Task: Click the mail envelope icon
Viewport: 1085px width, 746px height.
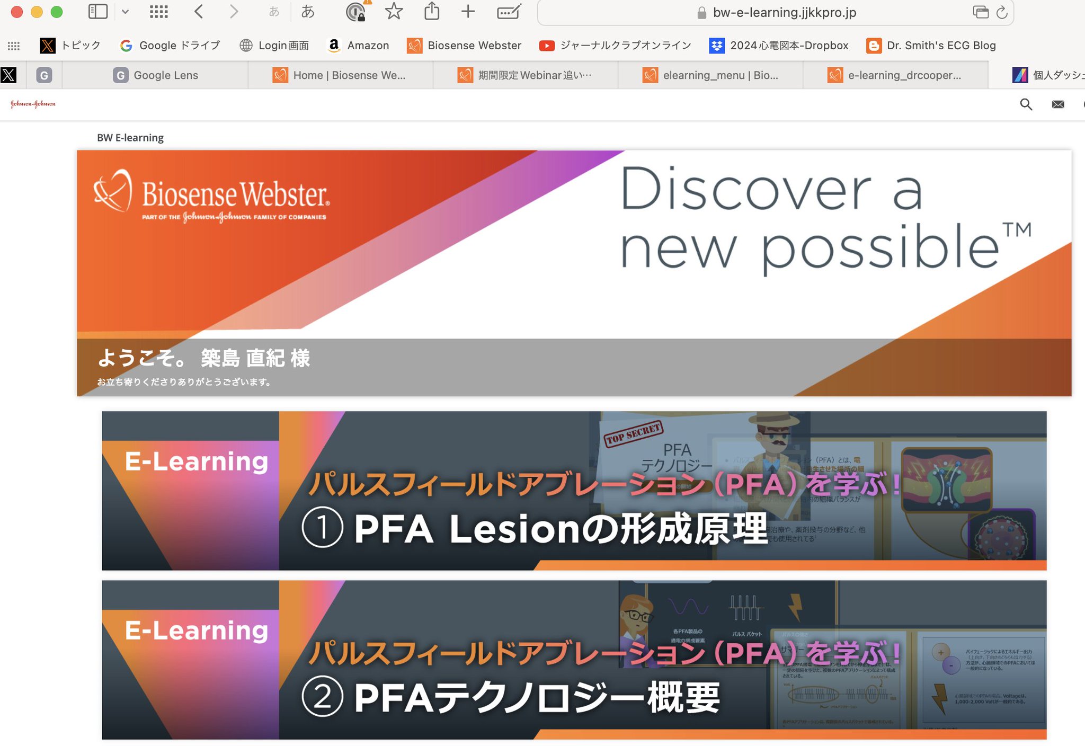Action: pos(1058,104)
